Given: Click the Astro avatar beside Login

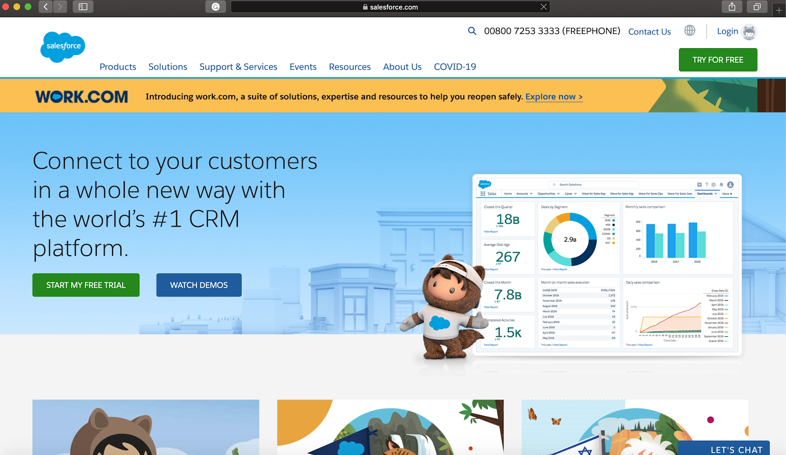Looking at the screenshot, I should pyautogui.click(x=749, y=32).
